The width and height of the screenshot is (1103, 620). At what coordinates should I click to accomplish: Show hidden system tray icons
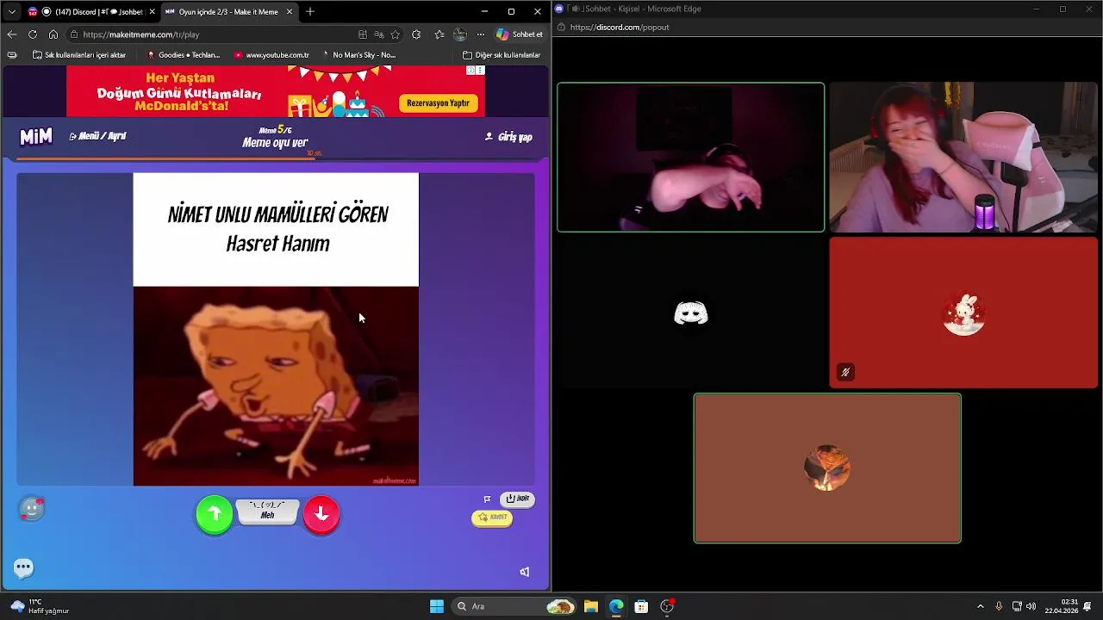coord(980,606)
